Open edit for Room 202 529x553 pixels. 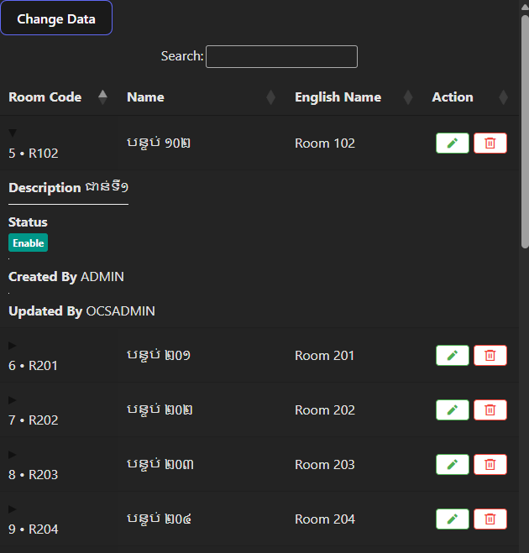pyautogui.click(x=452, y=410)
